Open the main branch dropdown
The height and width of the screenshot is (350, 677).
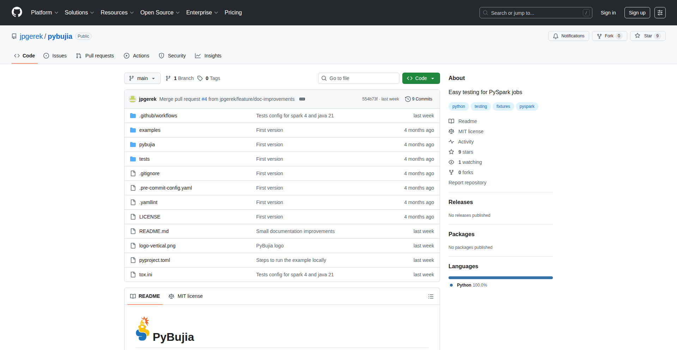click(x=142, y=78)
